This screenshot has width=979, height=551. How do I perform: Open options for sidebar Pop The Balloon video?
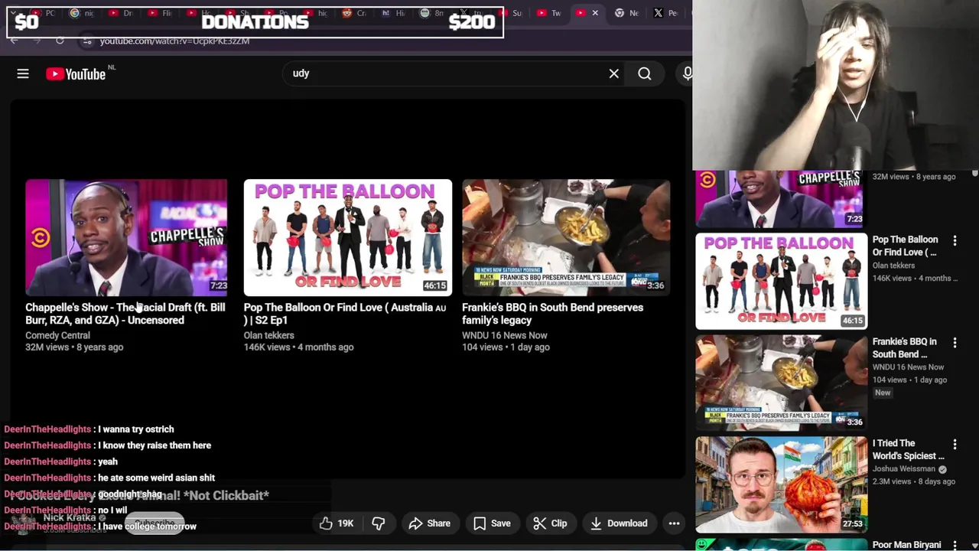click(955, 240)
